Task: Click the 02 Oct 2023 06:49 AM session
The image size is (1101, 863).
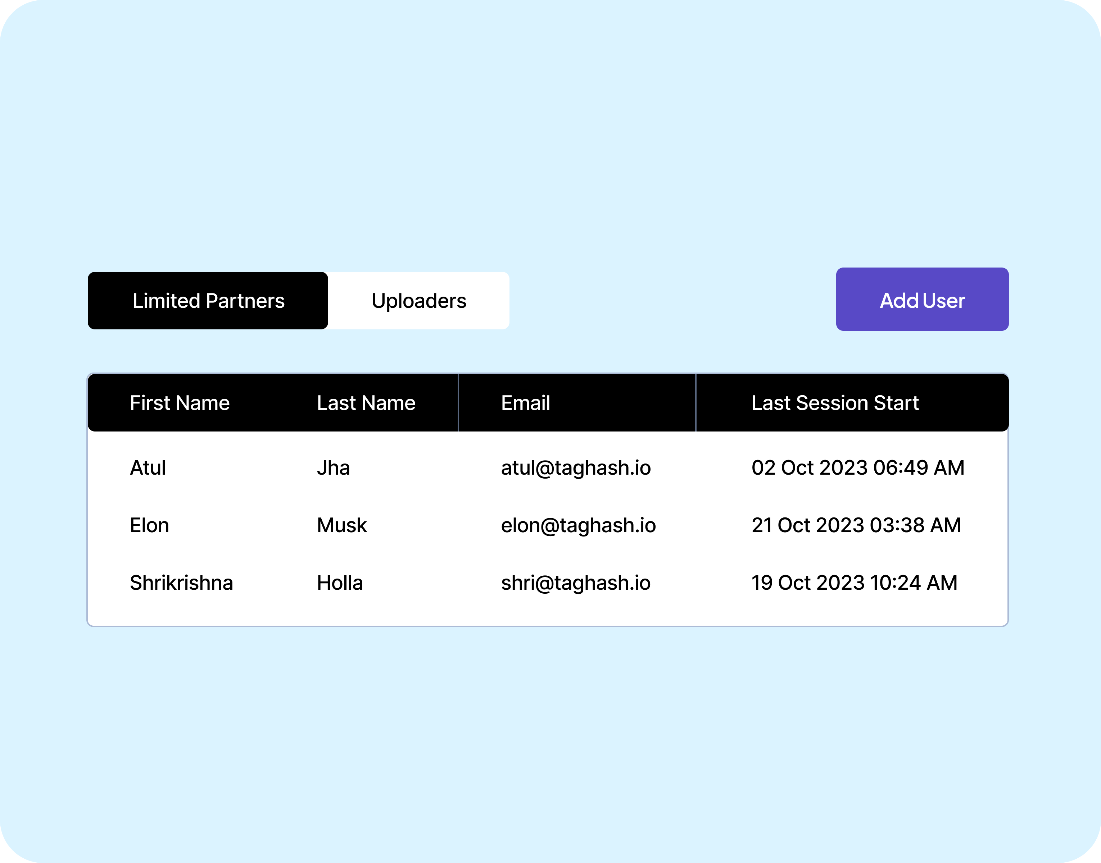Action: click(x=858, y=467)
